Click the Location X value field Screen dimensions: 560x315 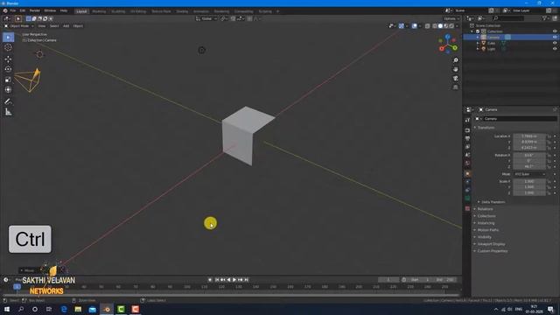point(529,136)
